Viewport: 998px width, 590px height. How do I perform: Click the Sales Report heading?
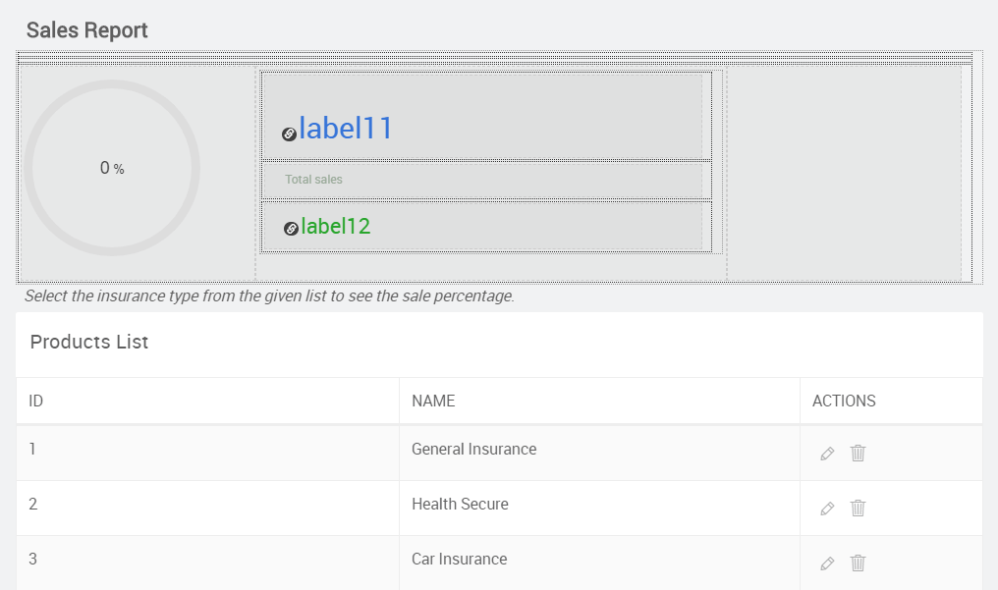pyautogui.click(x=87, y=30)
